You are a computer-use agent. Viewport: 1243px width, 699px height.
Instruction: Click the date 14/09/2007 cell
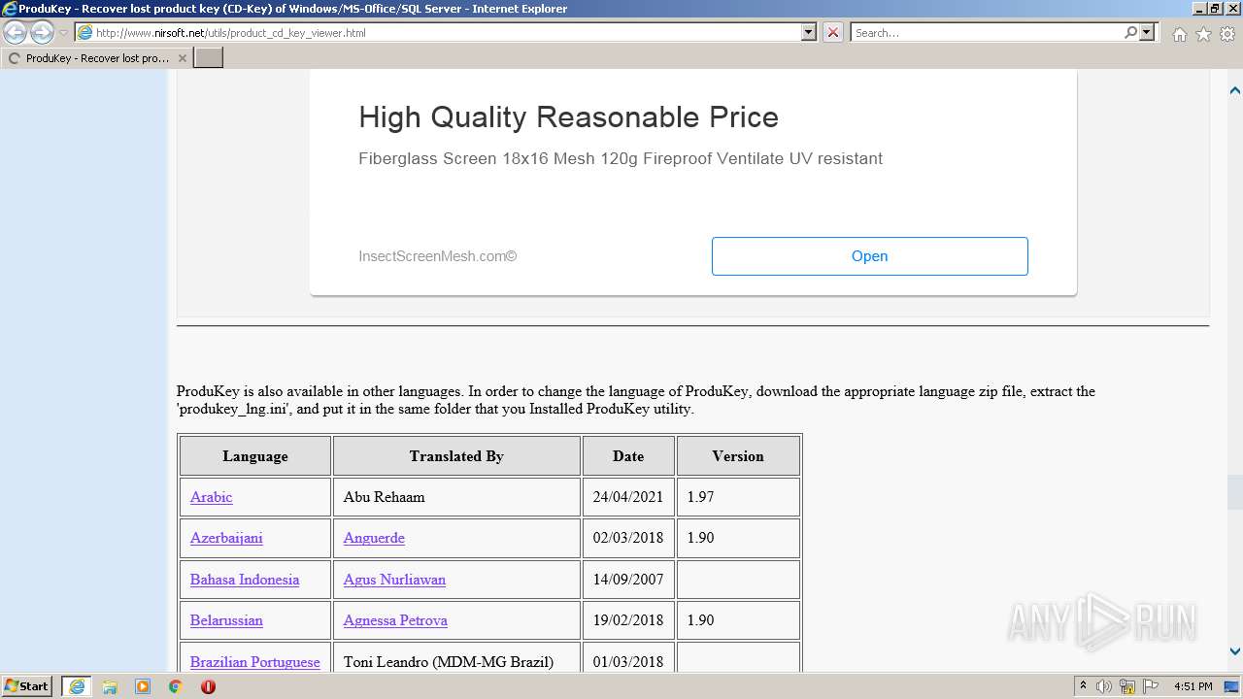click(x=628, y=580)
